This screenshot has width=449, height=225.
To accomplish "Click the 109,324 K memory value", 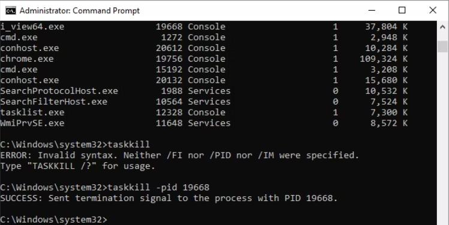I will 384,59.
